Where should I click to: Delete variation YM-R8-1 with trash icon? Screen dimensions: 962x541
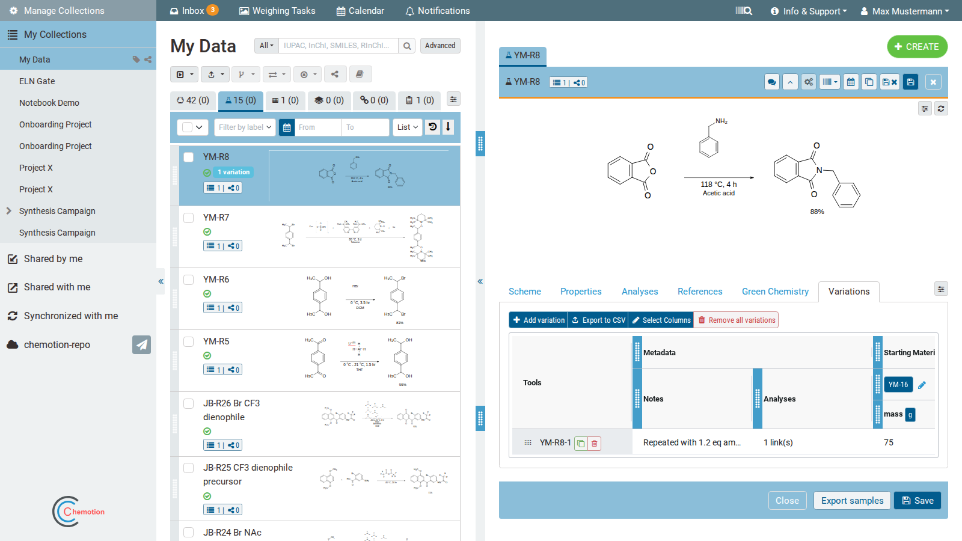(x=595, y=444)
